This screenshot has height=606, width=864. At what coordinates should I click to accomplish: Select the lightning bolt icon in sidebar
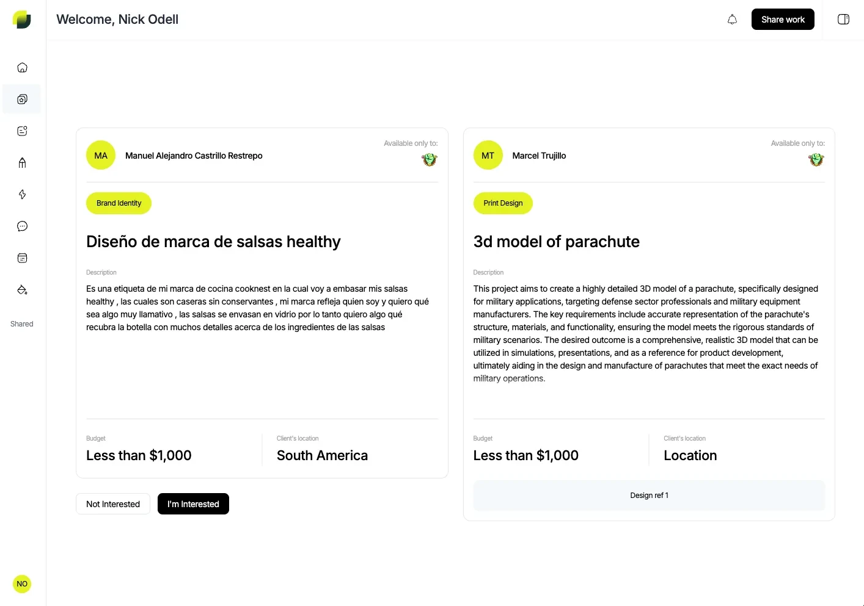click(22, 194)
